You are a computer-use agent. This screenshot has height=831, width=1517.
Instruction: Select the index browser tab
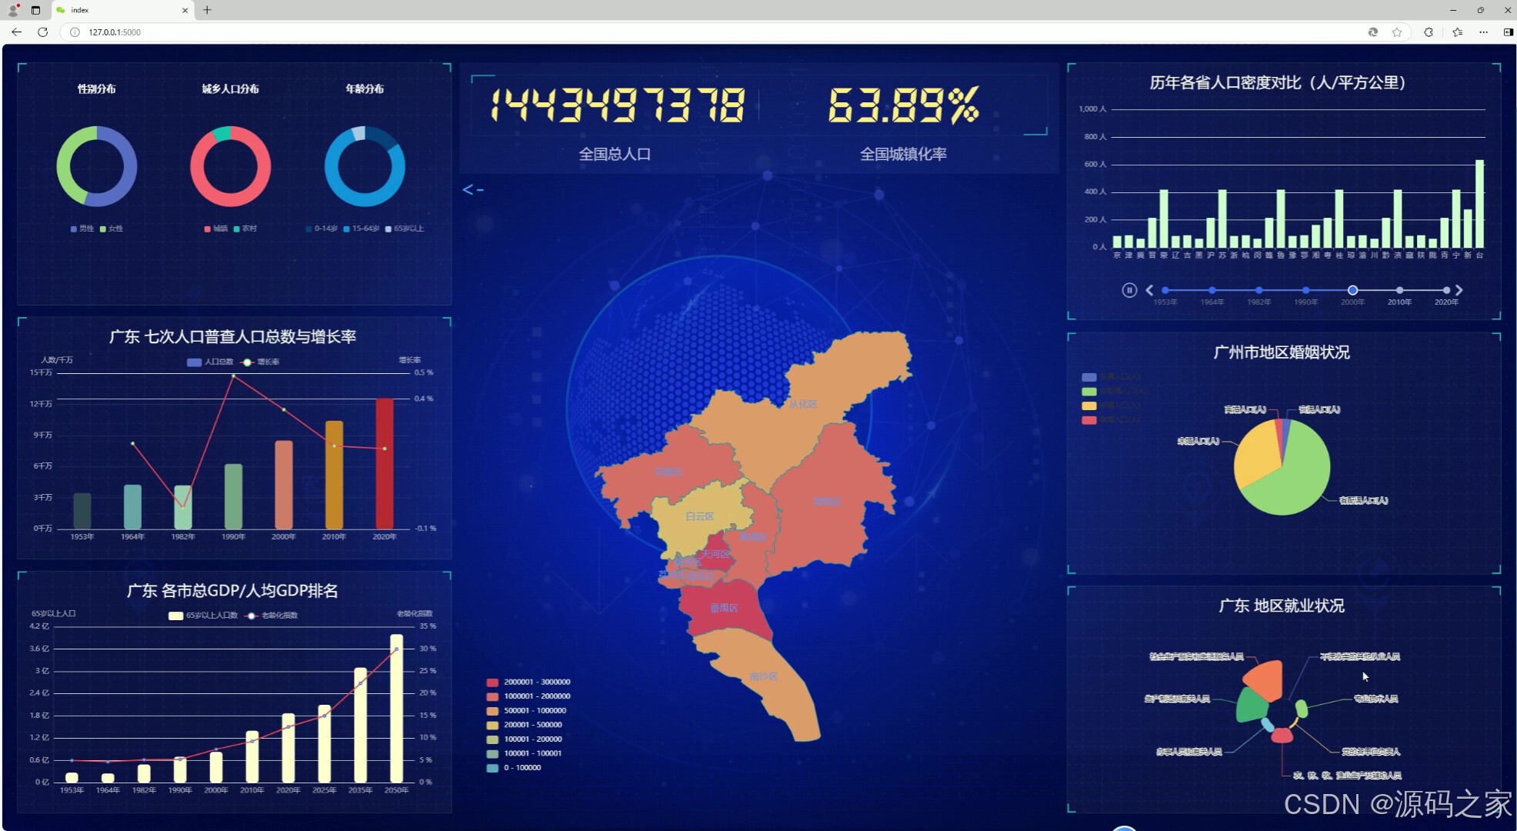[115, 10]
